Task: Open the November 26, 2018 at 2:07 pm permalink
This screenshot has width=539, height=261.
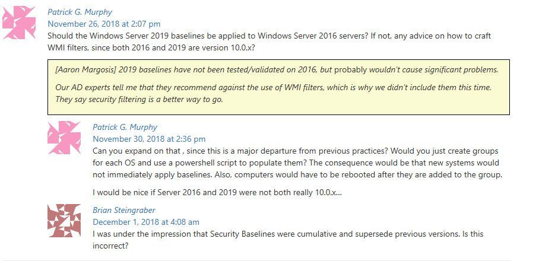Action: [104, 24]
